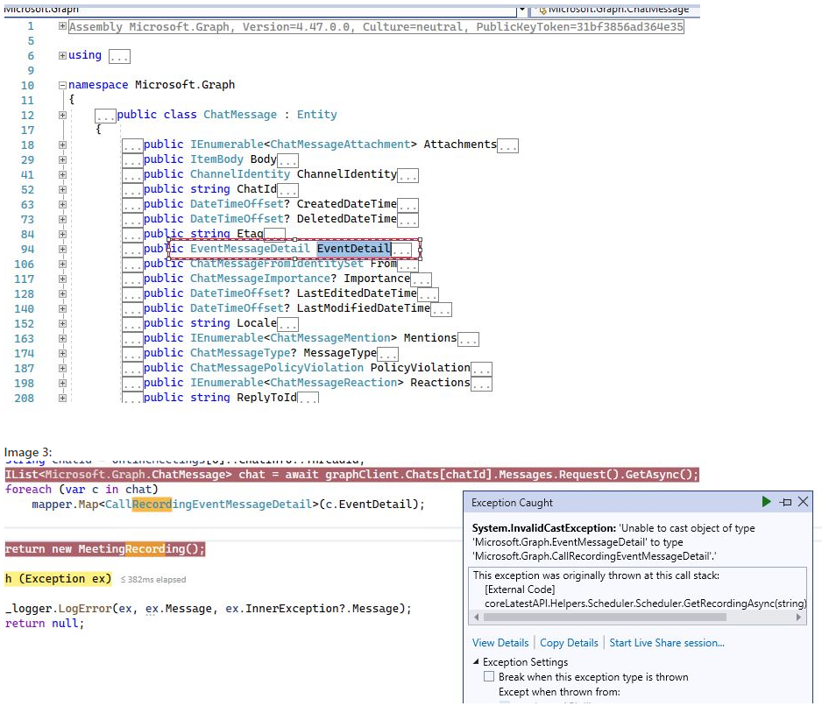
Task: Click the call stack scrollbar right arrow
Action: pyautogui.click(x=797, y=616)
